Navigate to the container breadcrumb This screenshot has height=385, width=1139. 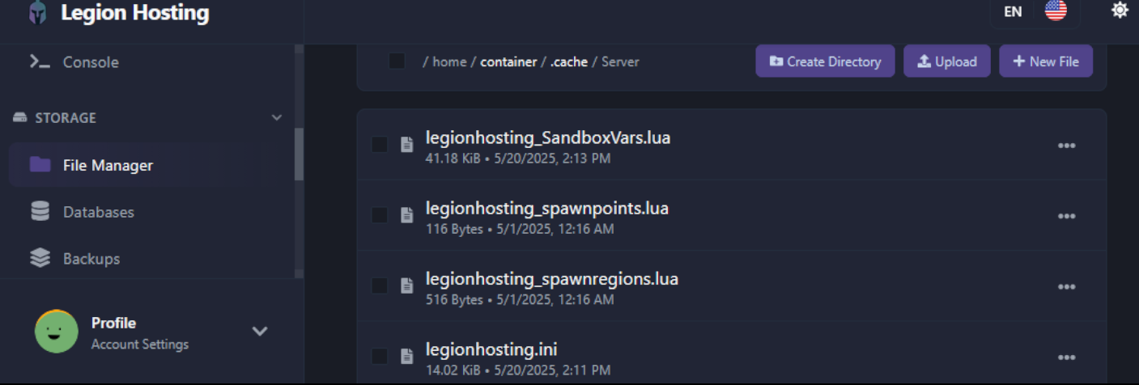pos(508,61)
